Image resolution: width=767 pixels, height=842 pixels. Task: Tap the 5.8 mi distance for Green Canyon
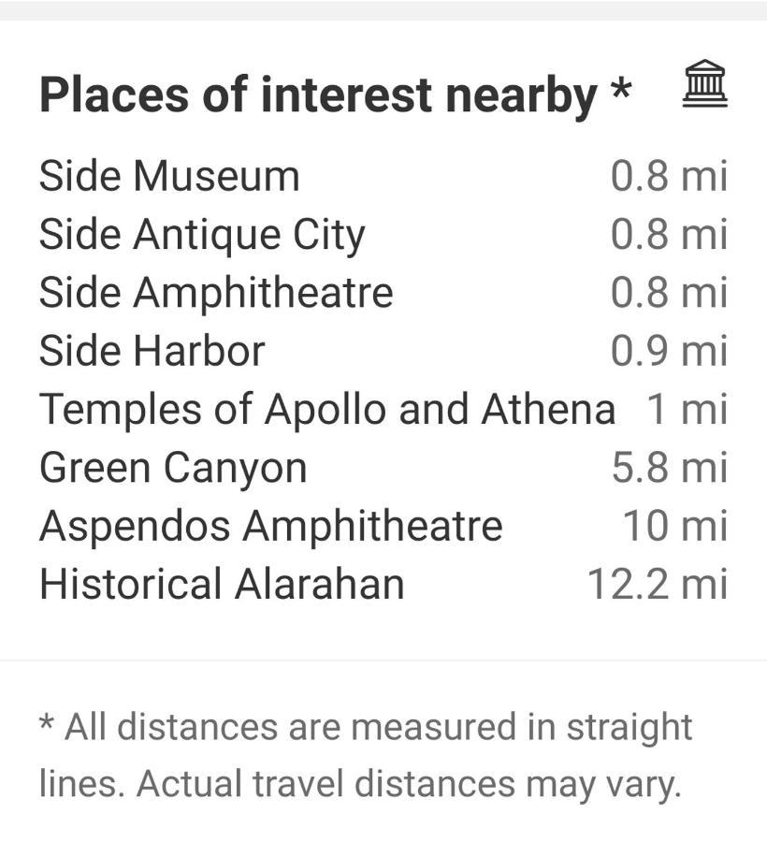click(670, 468)
